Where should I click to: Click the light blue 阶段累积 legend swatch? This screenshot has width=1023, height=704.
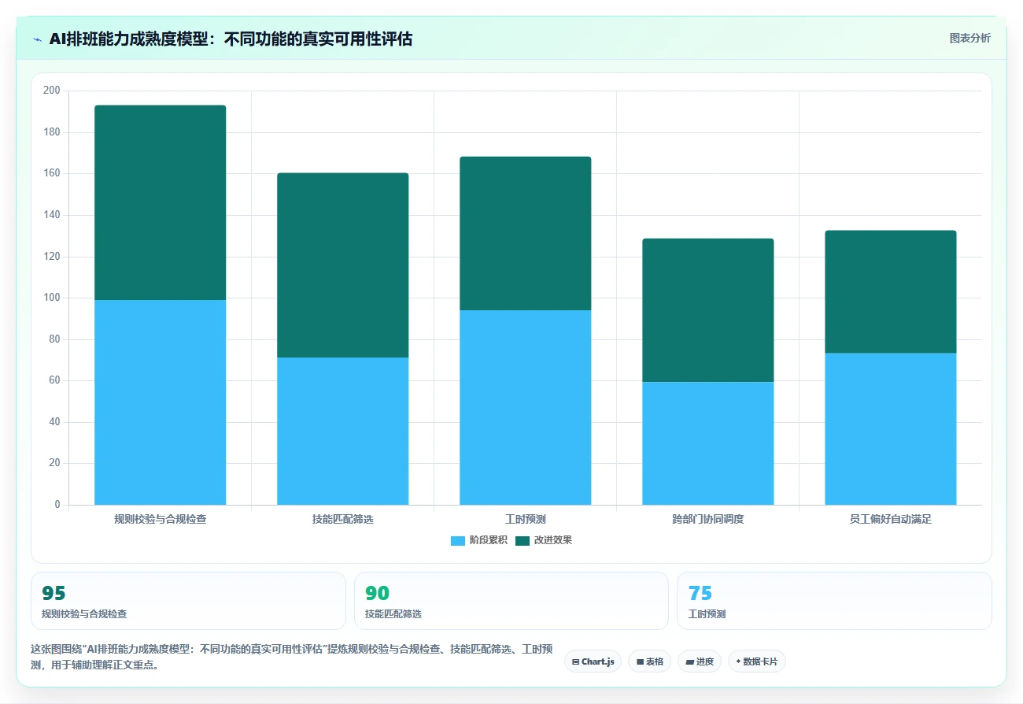click(x=458, y=540)
